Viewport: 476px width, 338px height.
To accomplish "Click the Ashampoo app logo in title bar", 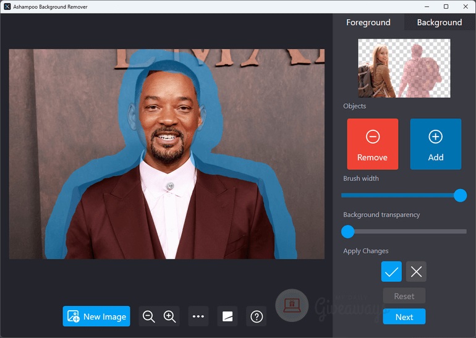I will click(7, 6).
